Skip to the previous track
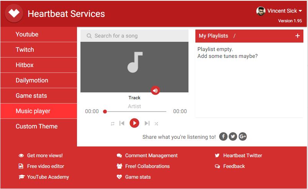 click(122, 123)
